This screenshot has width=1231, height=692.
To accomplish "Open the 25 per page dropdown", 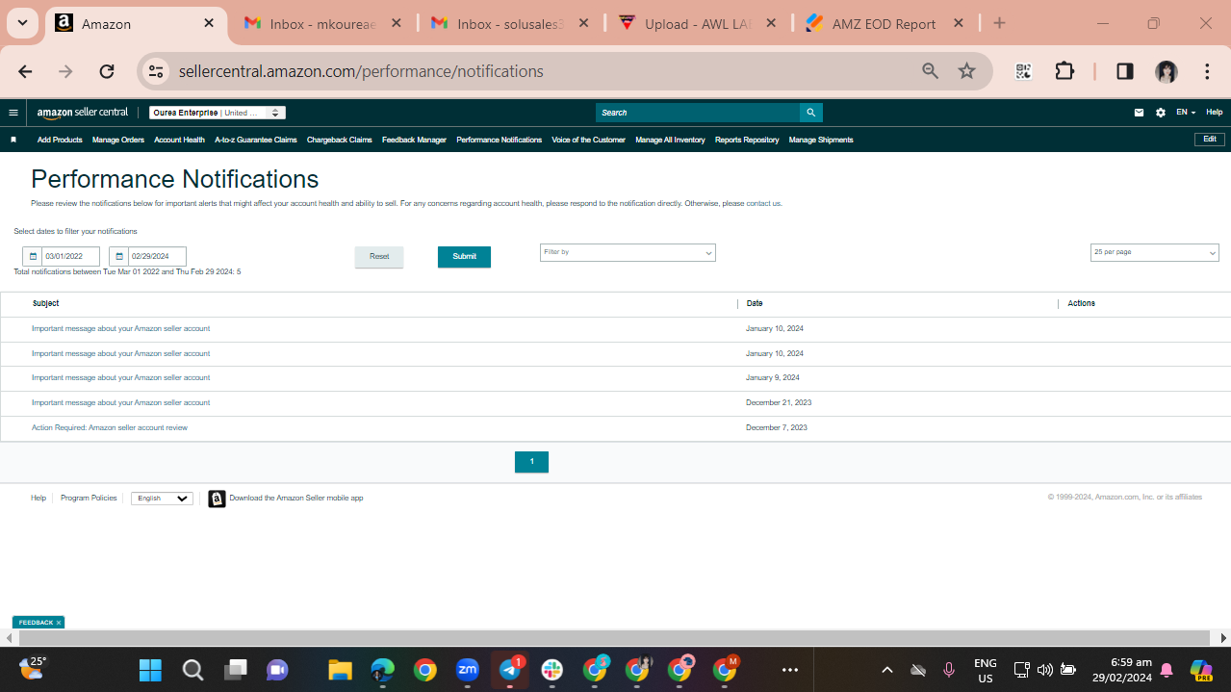I will click(x=1155, y=252).
